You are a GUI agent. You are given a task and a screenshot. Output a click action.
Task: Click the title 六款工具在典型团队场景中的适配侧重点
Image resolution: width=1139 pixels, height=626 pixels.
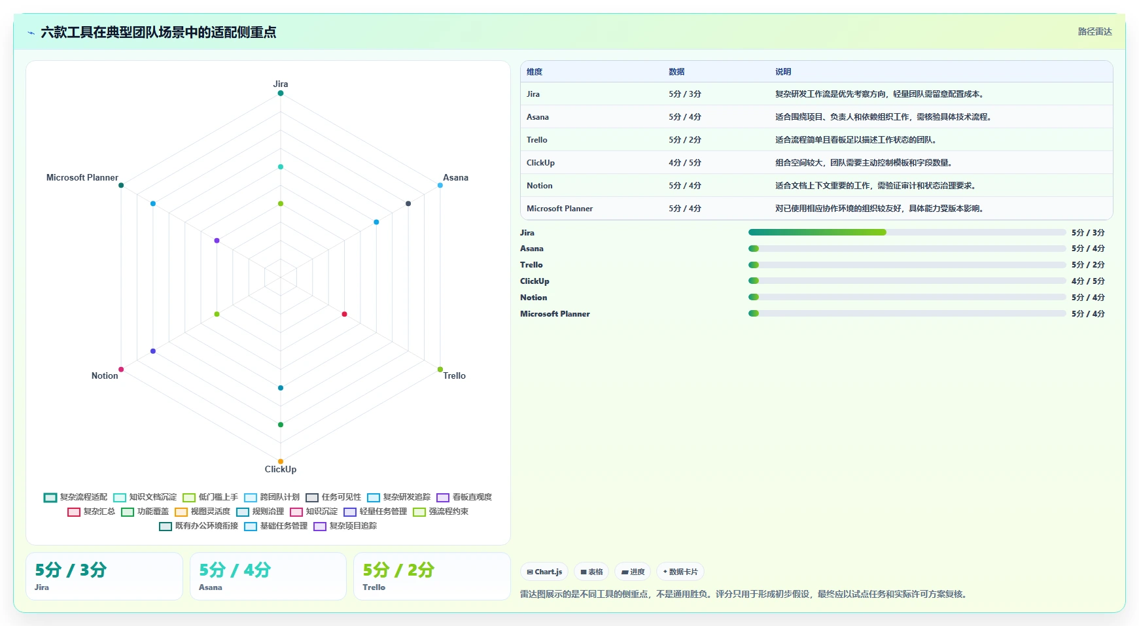158,32
